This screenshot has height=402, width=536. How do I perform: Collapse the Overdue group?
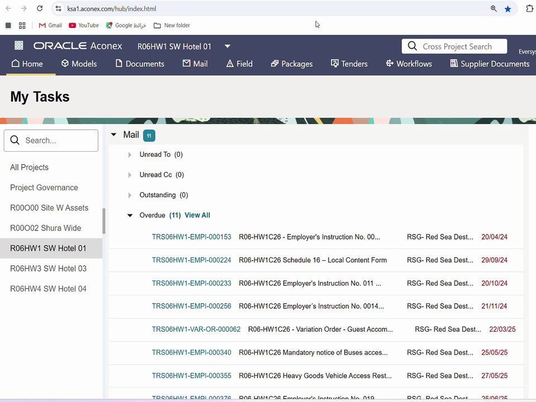[130, 216]
